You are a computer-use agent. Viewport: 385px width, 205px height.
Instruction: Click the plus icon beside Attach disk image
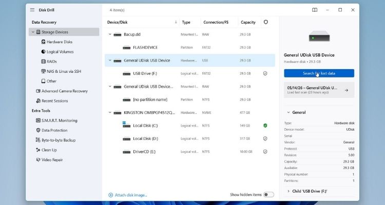(111, 195)
